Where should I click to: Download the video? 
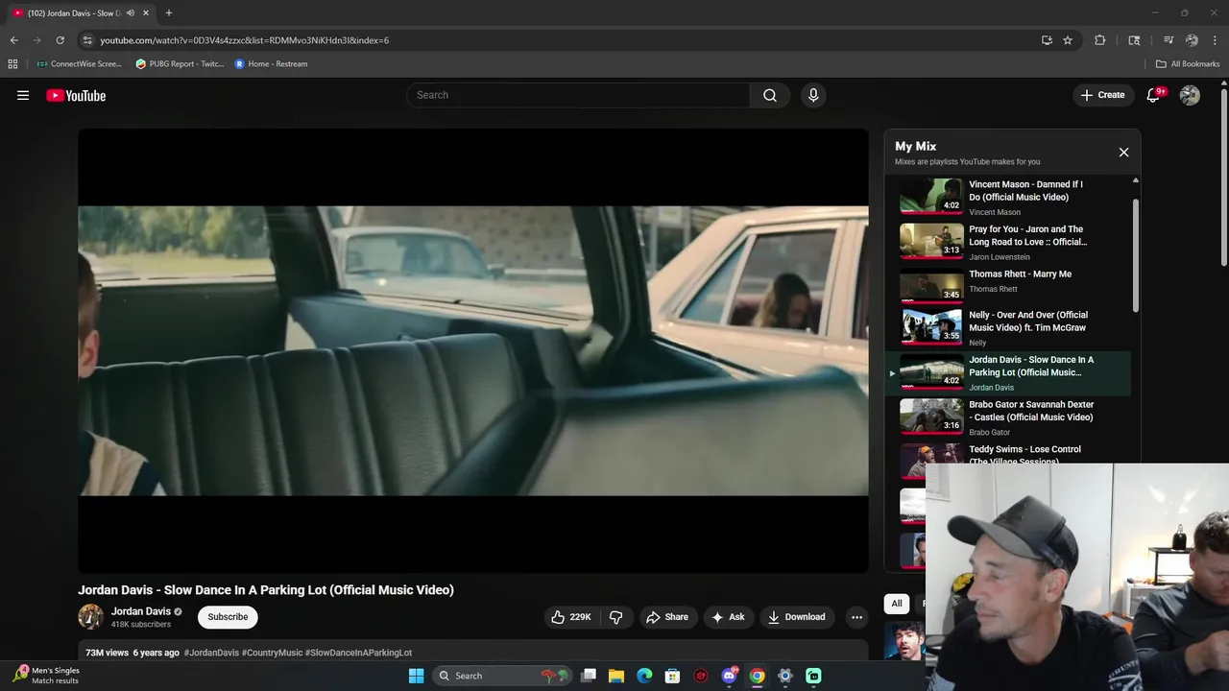pyautogui.click(x=796, y=617)
